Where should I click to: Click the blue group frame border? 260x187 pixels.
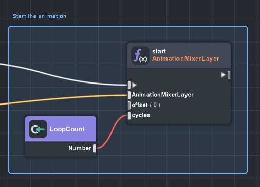pos(128,26)
